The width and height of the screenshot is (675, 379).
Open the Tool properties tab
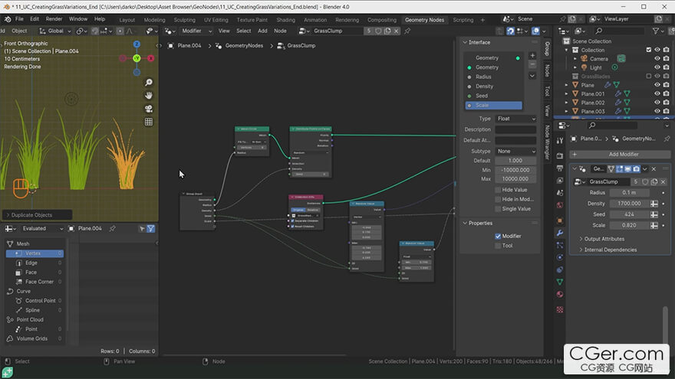pos(560,141)
